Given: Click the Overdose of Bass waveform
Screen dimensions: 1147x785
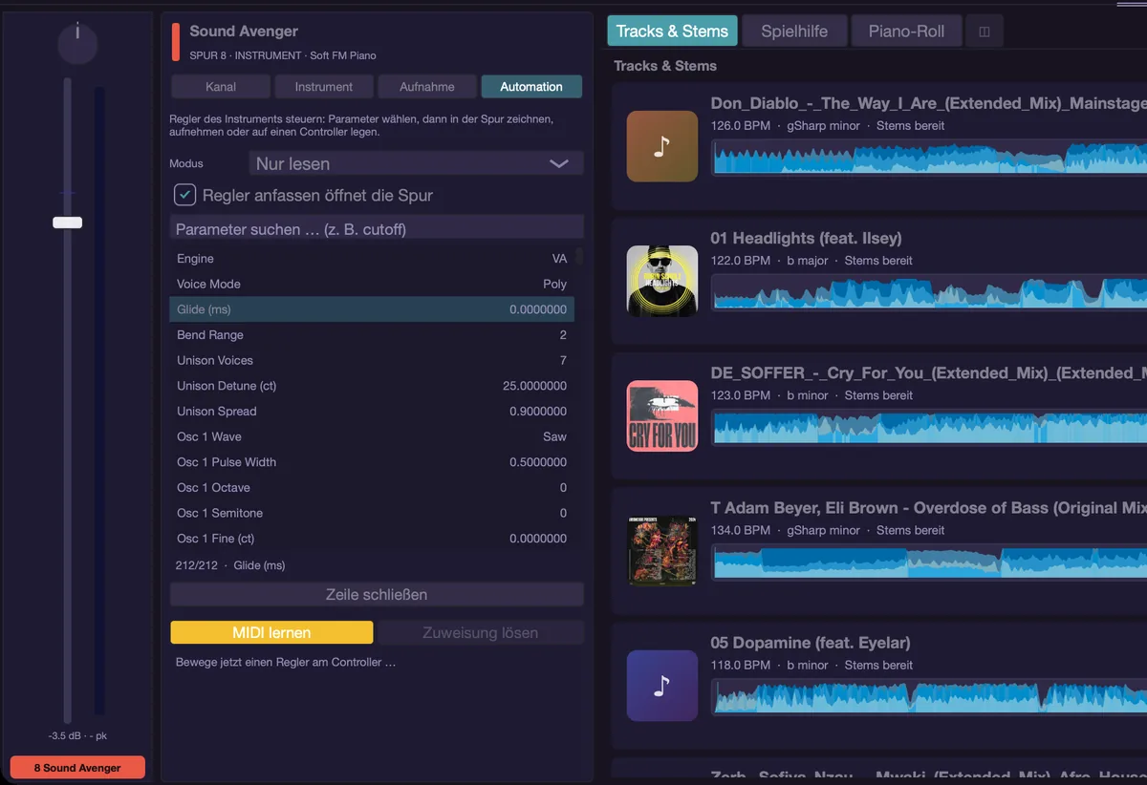Looking at the screenshot, I should [929, 562].
